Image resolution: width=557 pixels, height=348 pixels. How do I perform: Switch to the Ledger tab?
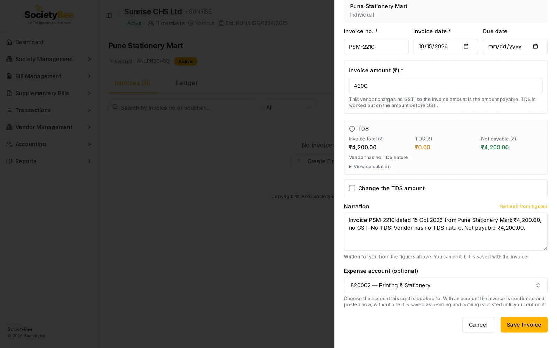click(187, 83)
